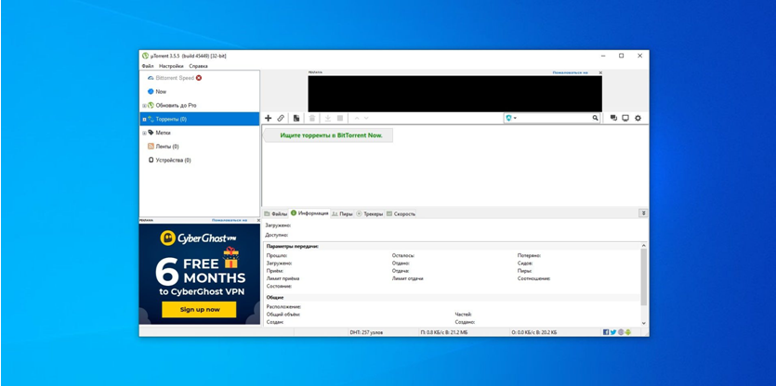Click the Start download arrow icon

[328, 118]
